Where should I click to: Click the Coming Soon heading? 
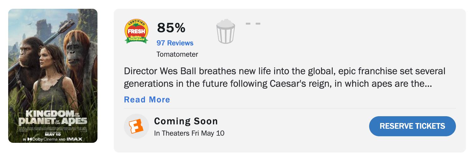[x=186, y=121]
